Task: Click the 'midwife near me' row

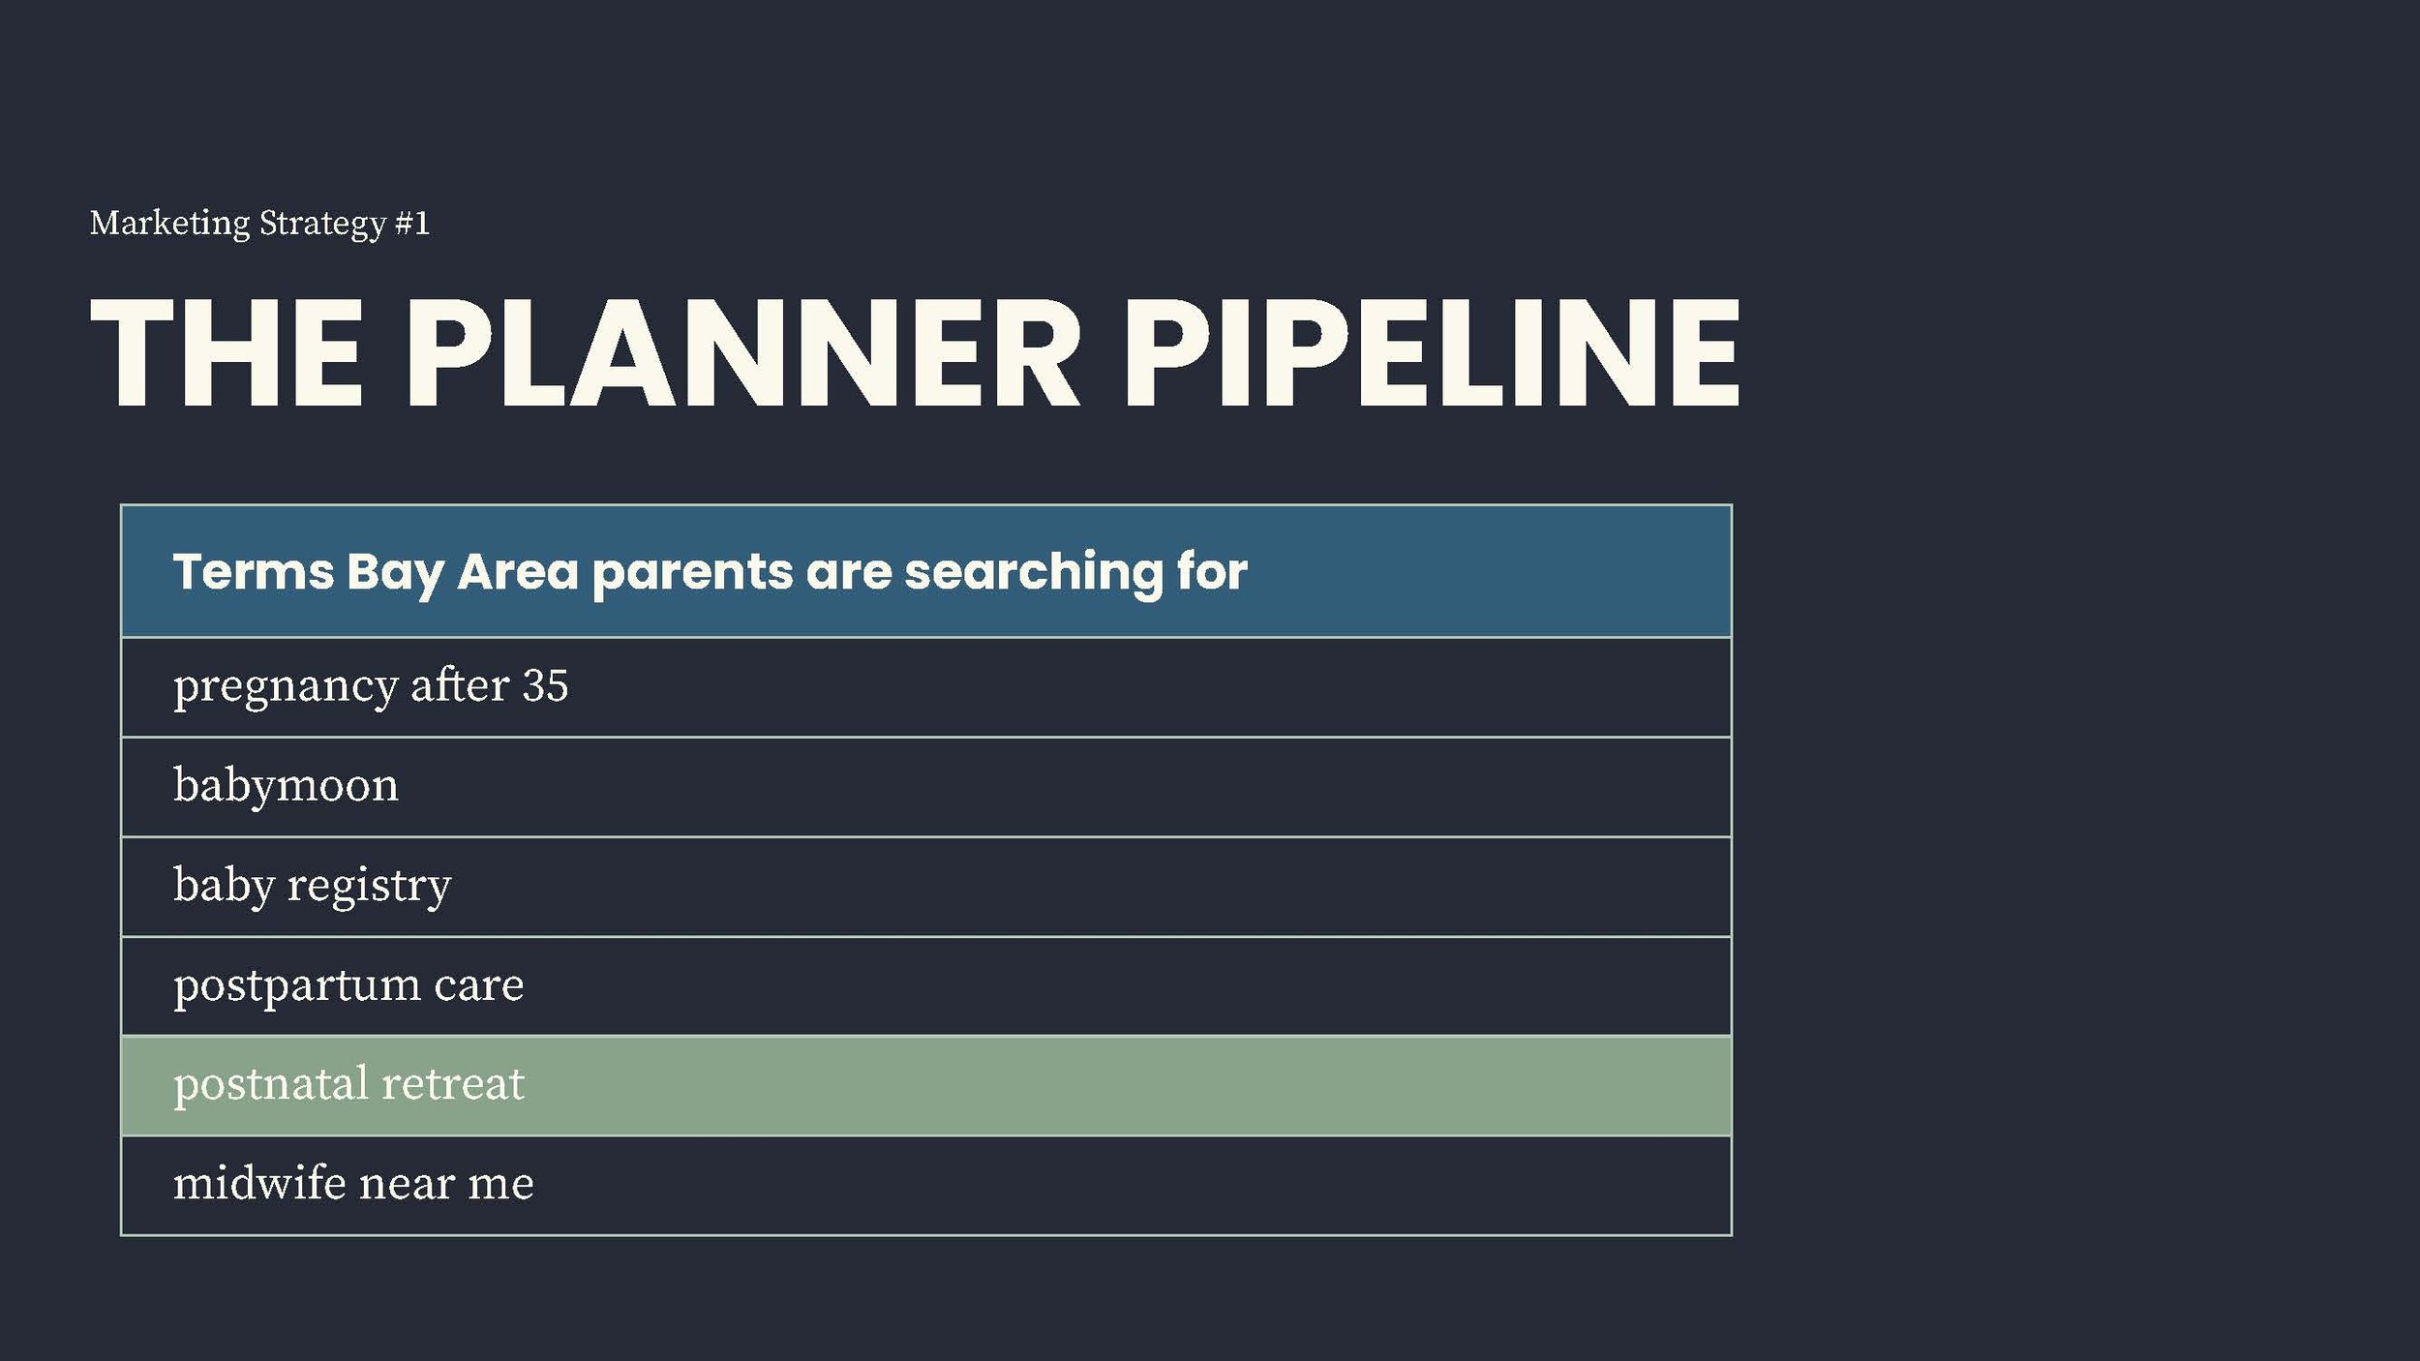Action: [x=926, y=1186]
